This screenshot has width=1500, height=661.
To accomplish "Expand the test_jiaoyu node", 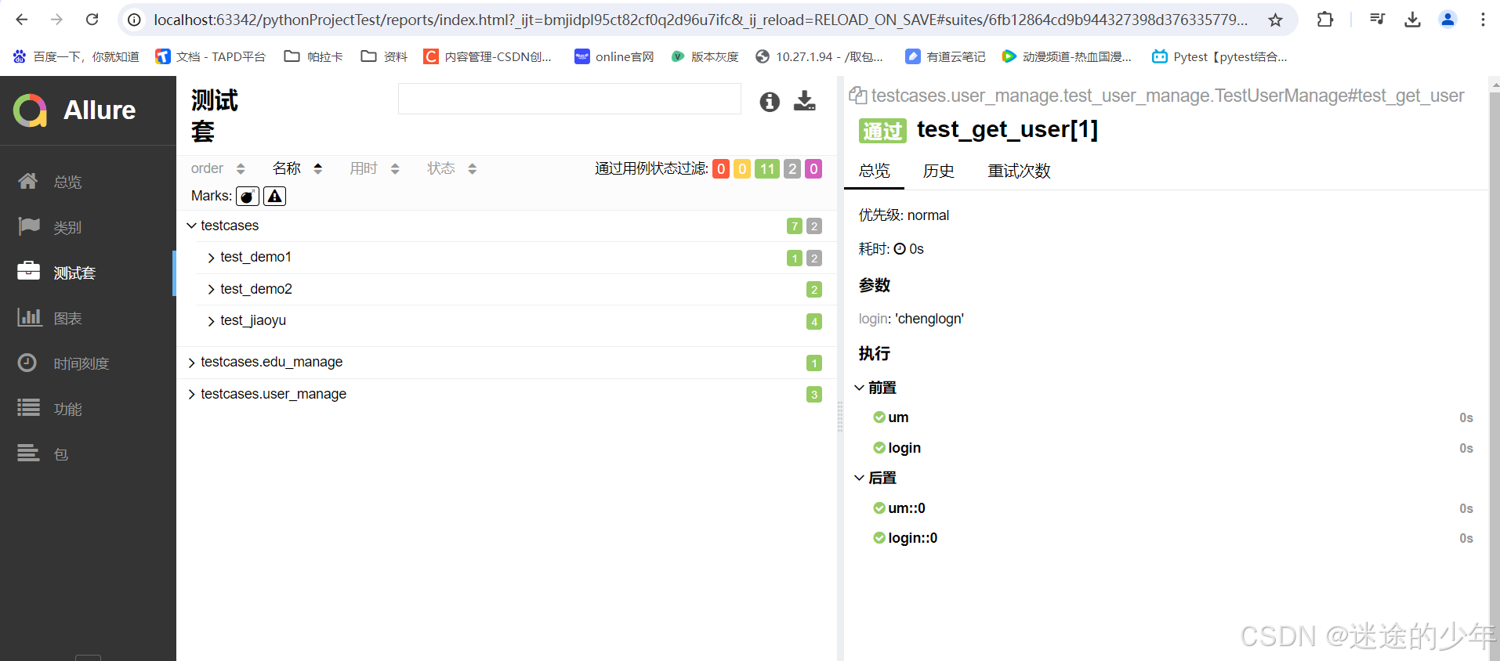I will click(x=516, y=320).
